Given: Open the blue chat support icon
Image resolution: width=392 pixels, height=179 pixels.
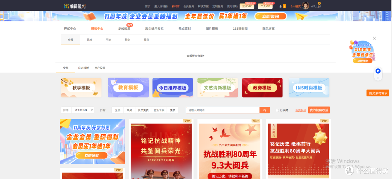Looking at the screenshot, I should point(378,71).
